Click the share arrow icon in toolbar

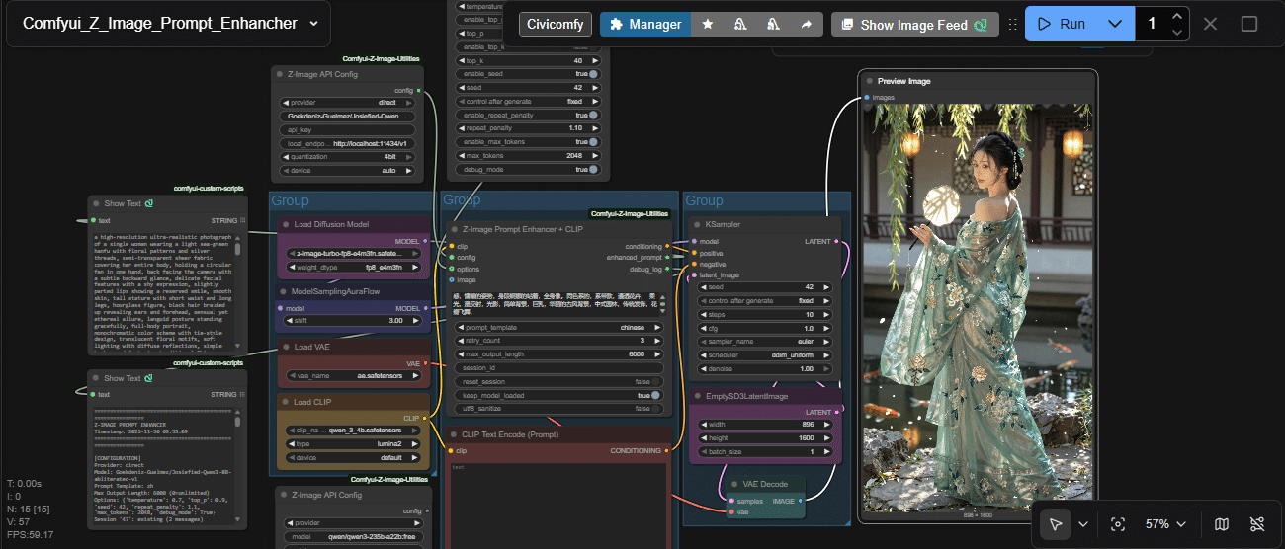(x=807, y=25)
